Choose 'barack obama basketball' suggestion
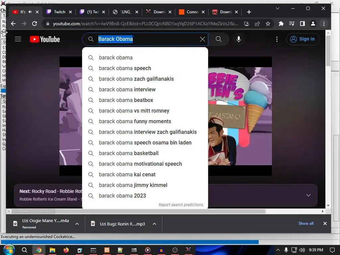The width and height of the screenshot is (340, 255). pos(145,153)
